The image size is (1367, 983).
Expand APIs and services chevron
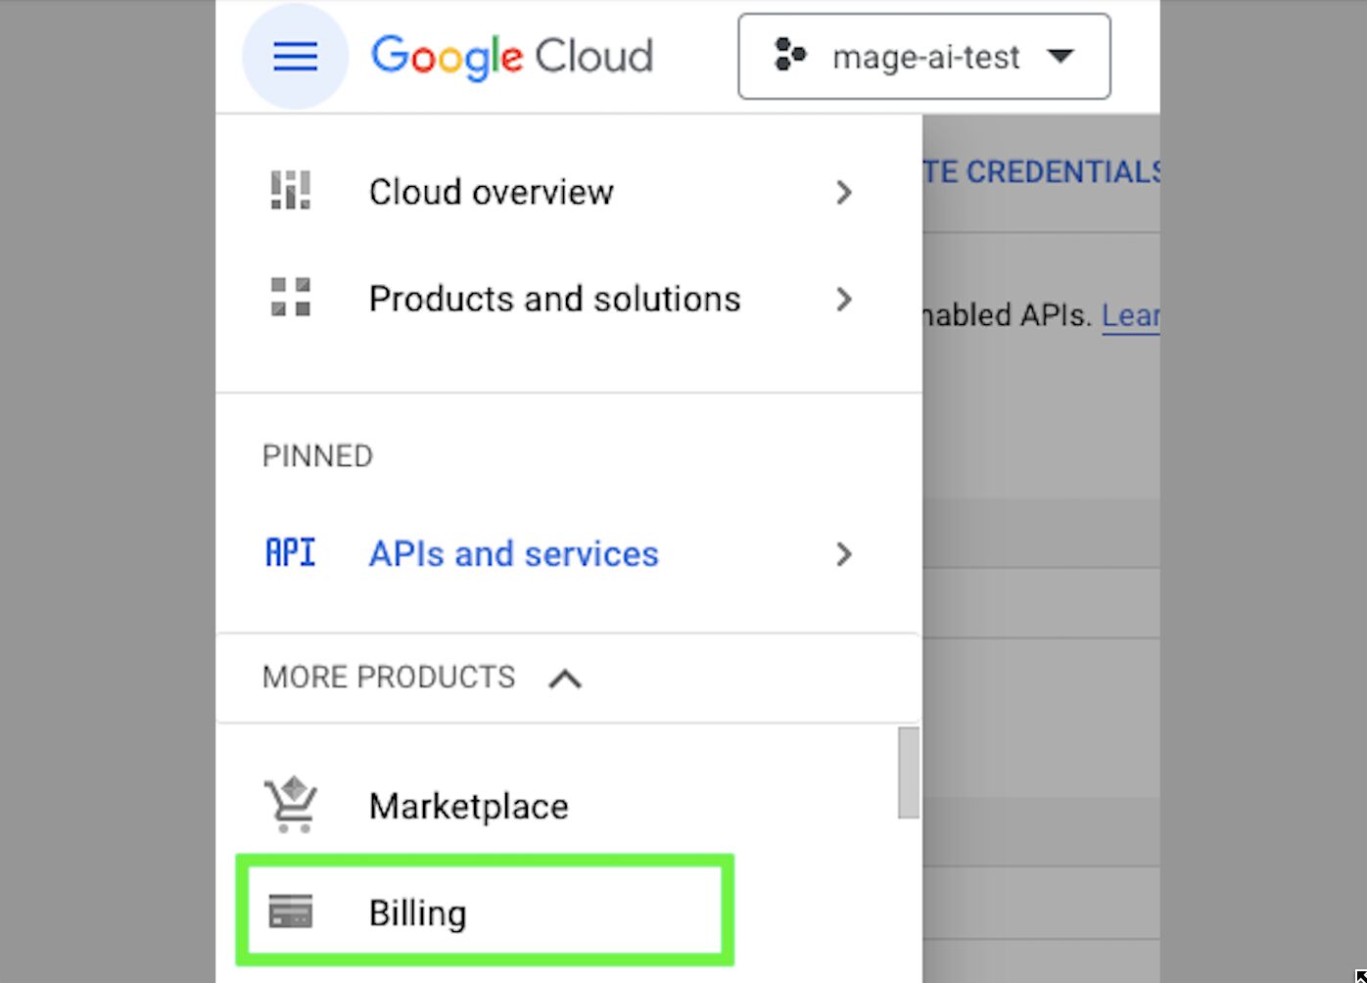(844, 554)
